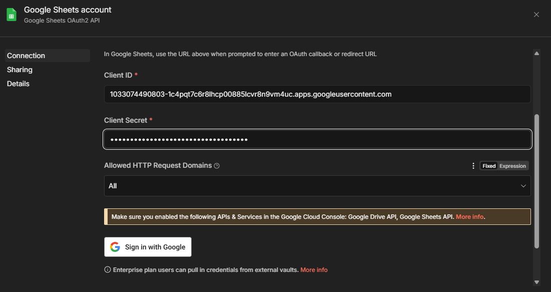Click the Google Cloud Console APIs notice text
Image resolution: width=551 pixels, height=292 pixels.
[283, 217]
